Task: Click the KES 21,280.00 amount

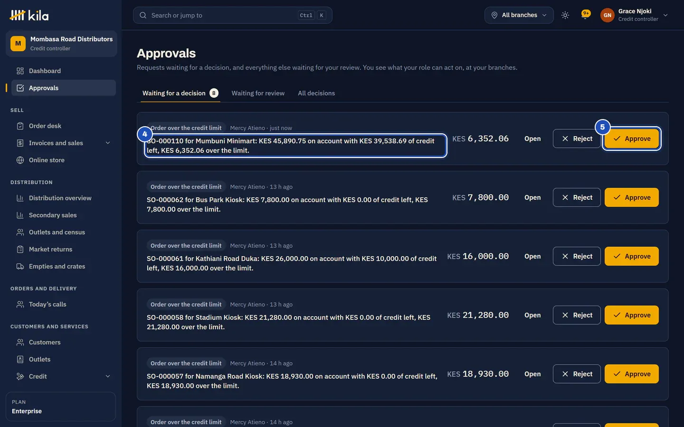Action: click(478, 316)
